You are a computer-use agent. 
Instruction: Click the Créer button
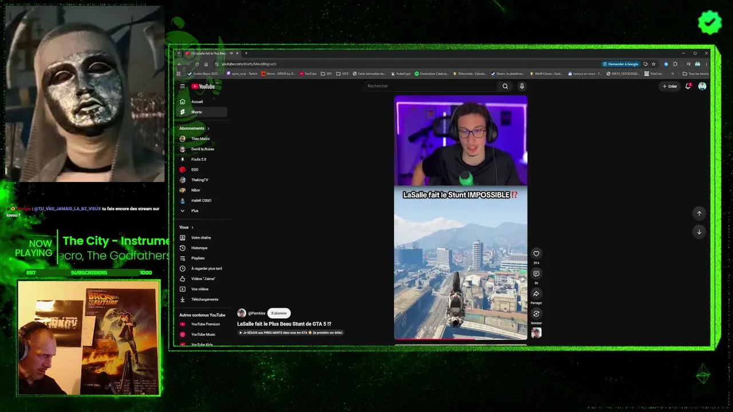click(x=670, y=86)
